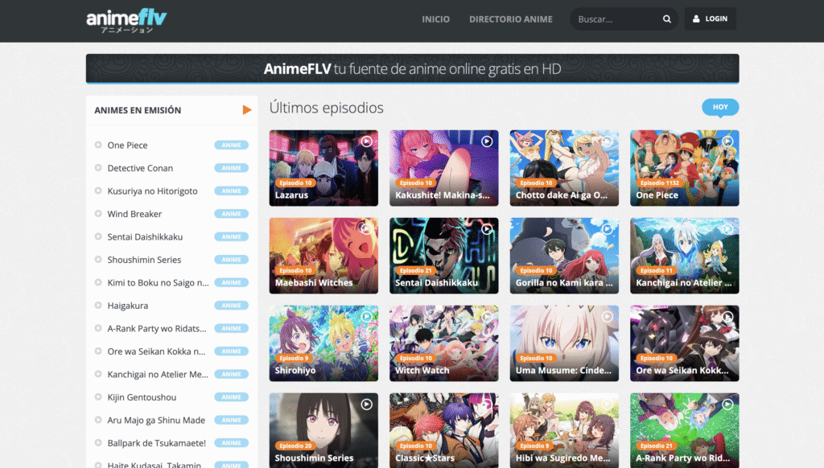Click the Episodio 20 badge on Shoushimin Series

[295, 446]
